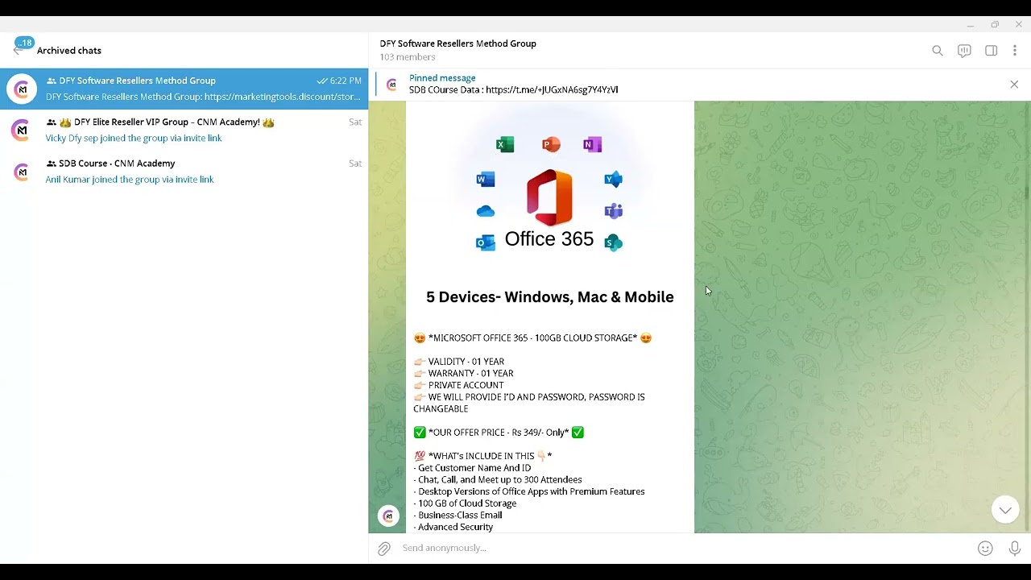Focus the Send anonymously message field
1031x580 pixels.
click(685, 548)
